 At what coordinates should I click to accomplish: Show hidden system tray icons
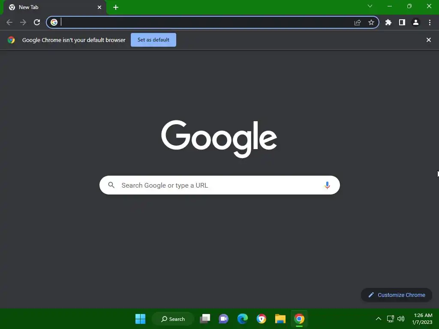379,319
